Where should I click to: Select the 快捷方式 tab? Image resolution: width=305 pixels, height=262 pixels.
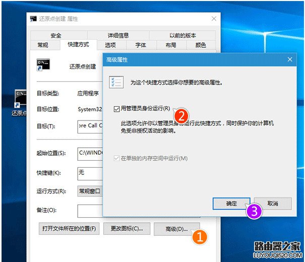78,45
